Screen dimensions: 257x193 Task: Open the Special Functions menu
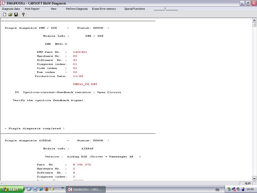[x=135, y=9]
